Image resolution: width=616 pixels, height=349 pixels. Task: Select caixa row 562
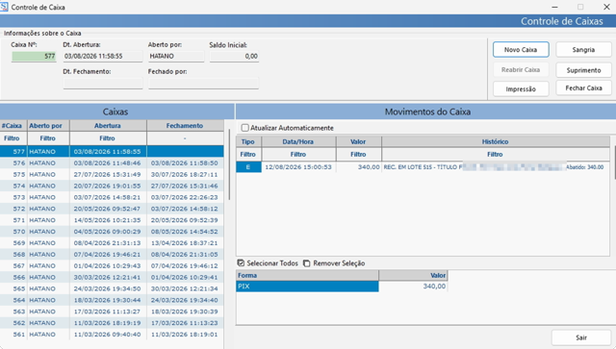tap(112, 323)
